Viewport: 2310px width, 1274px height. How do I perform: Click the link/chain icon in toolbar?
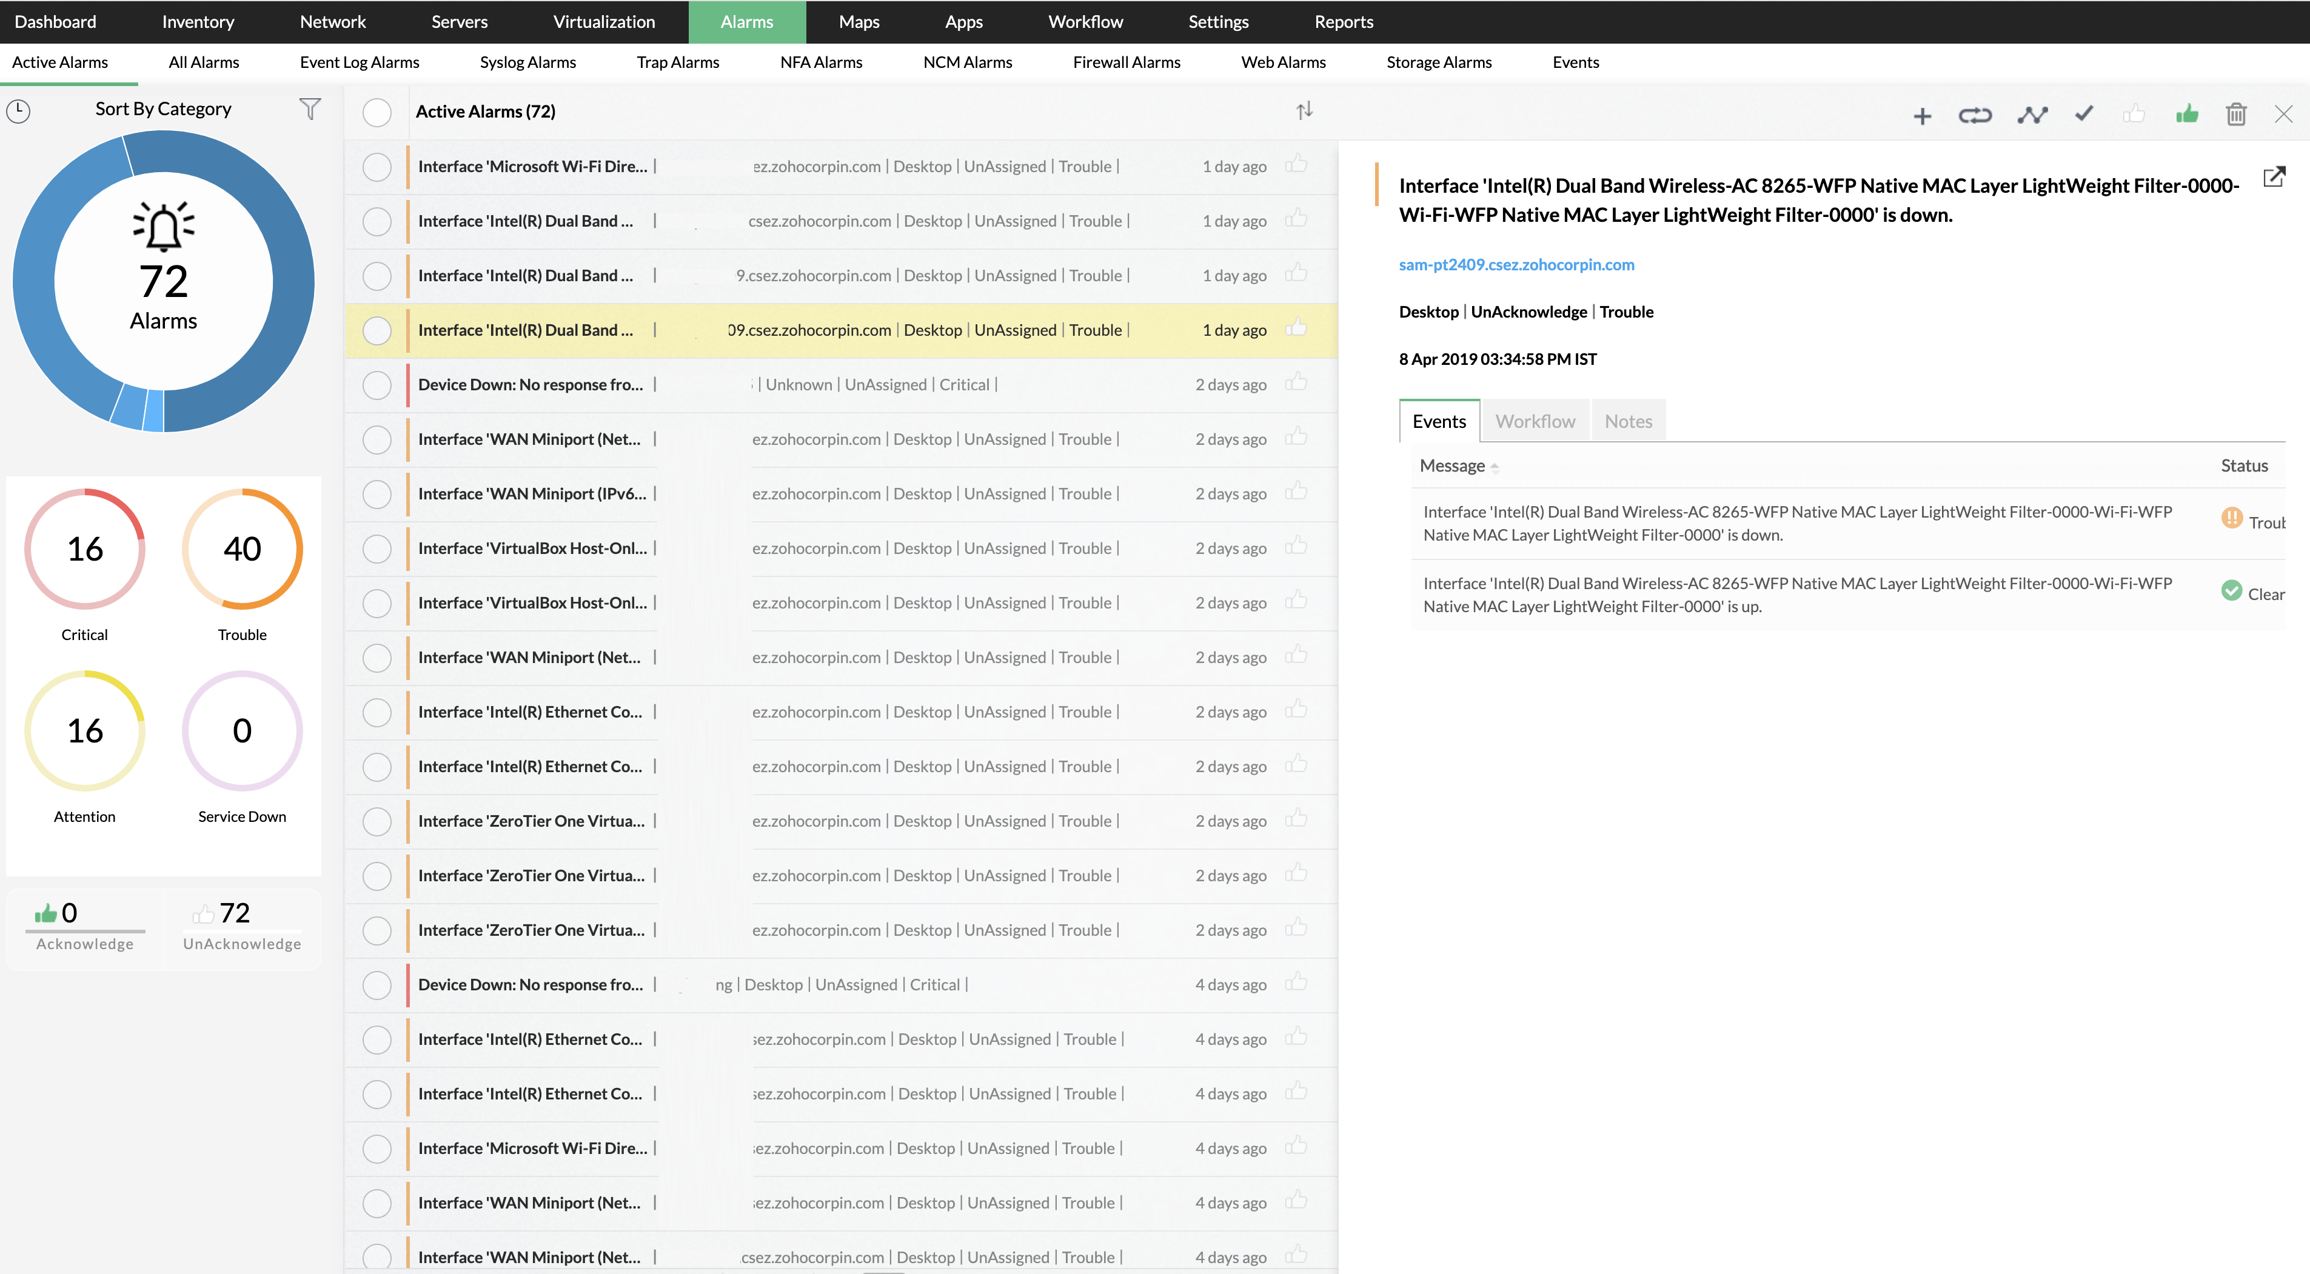(1974, 112)
